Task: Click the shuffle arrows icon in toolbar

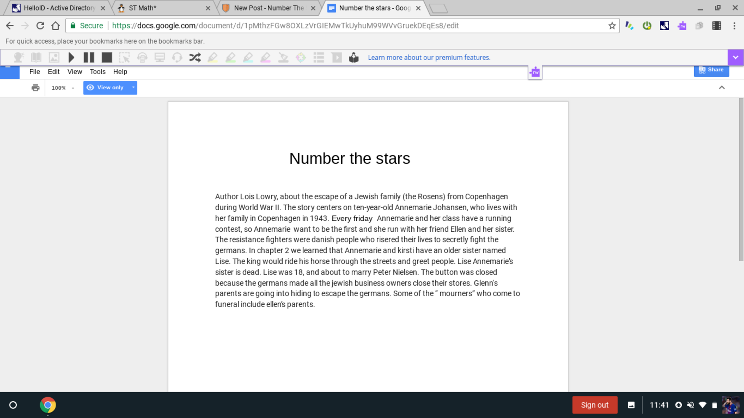Action: click(195, 57)
